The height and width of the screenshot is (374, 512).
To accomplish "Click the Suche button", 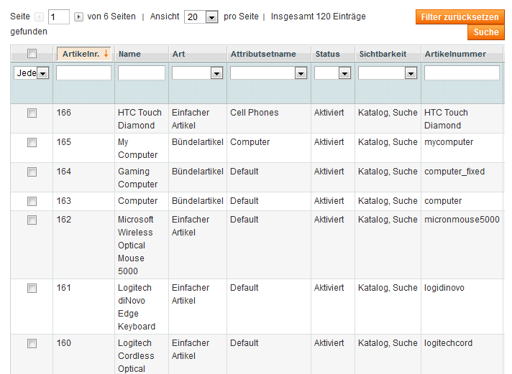I will coord(486,32).
